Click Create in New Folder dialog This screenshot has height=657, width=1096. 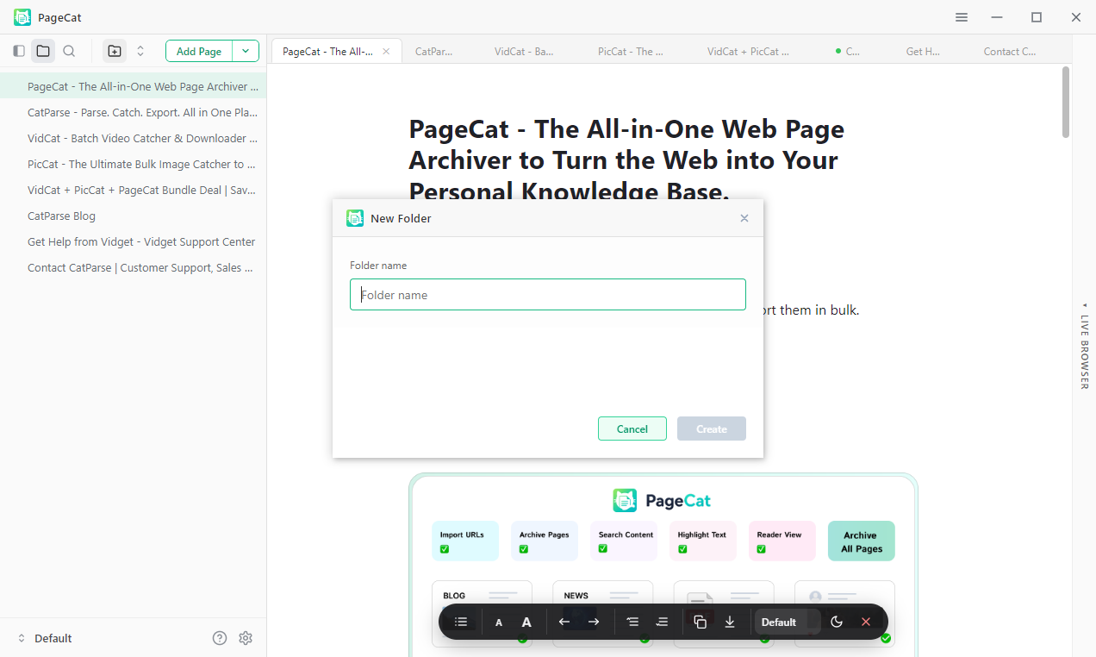pyautogui.click(x=712, y=429)
